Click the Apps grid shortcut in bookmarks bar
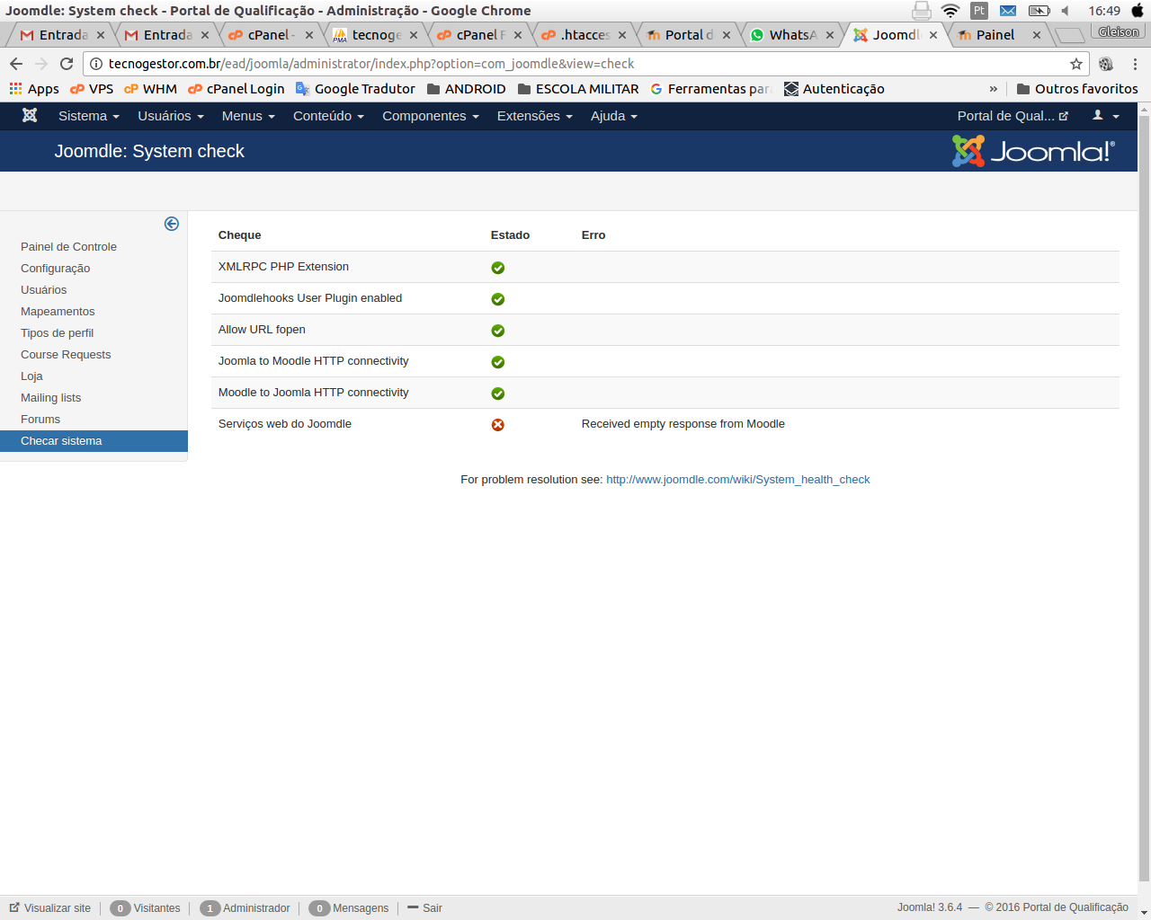Viewport: 1151px width, 920px height. (x=34, y=89)
